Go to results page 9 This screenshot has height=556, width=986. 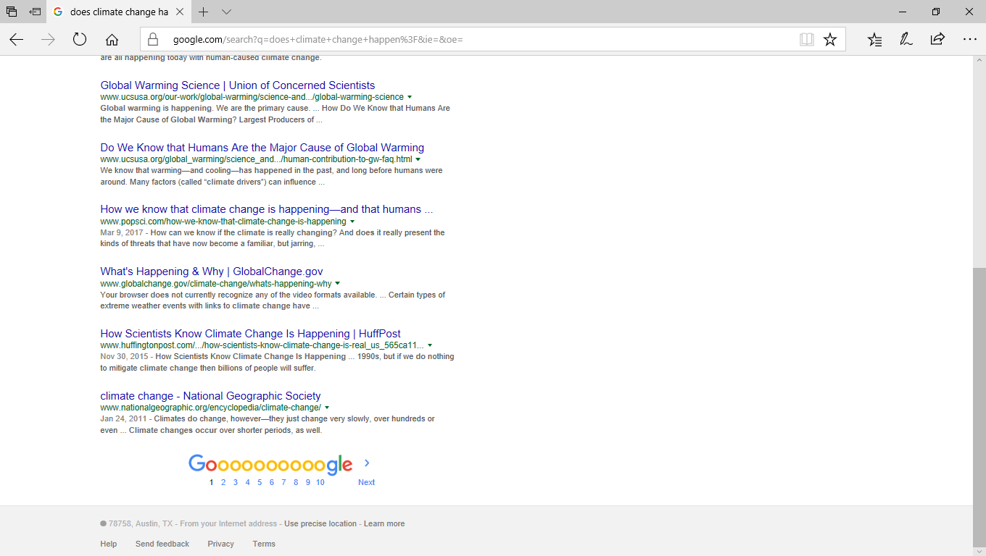tap(308, 482)
